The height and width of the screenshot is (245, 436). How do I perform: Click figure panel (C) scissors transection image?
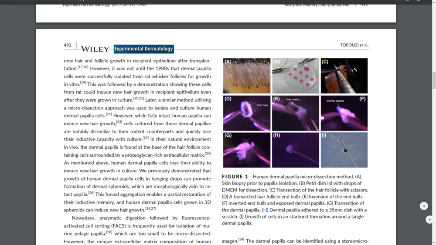(344, 76)
